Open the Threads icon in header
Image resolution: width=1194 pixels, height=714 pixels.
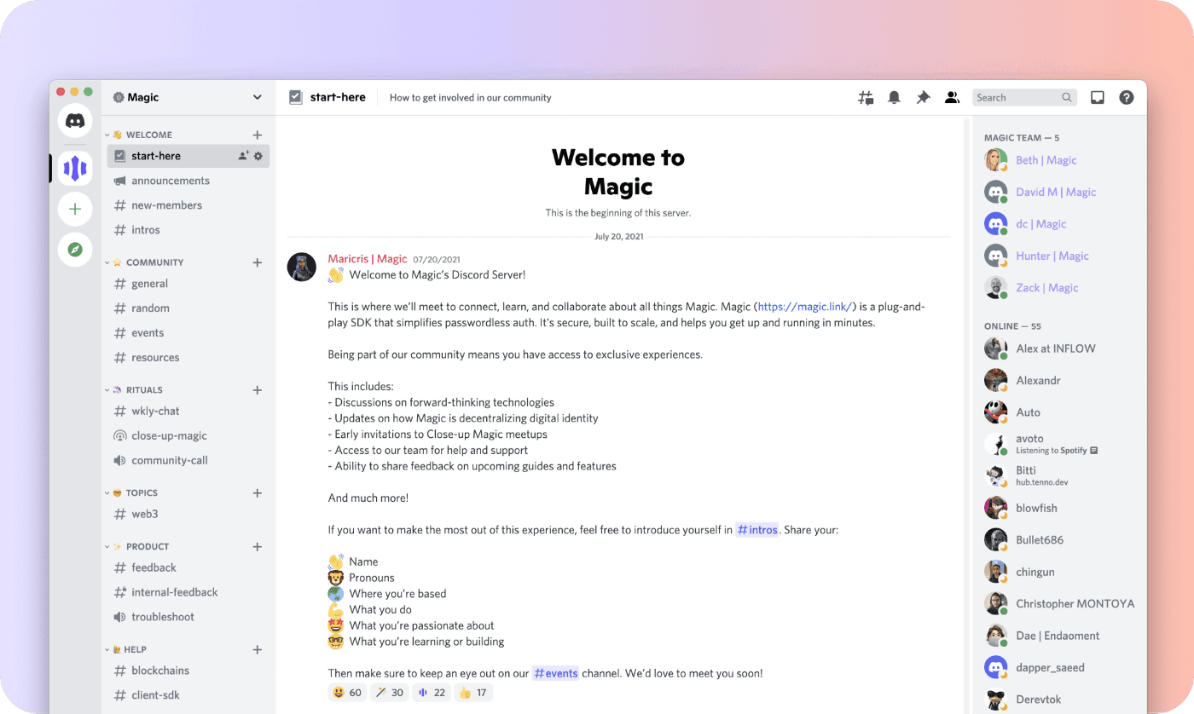pos(866,98)
